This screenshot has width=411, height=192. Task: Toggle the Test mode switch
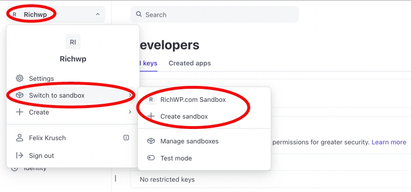(151, 158)
